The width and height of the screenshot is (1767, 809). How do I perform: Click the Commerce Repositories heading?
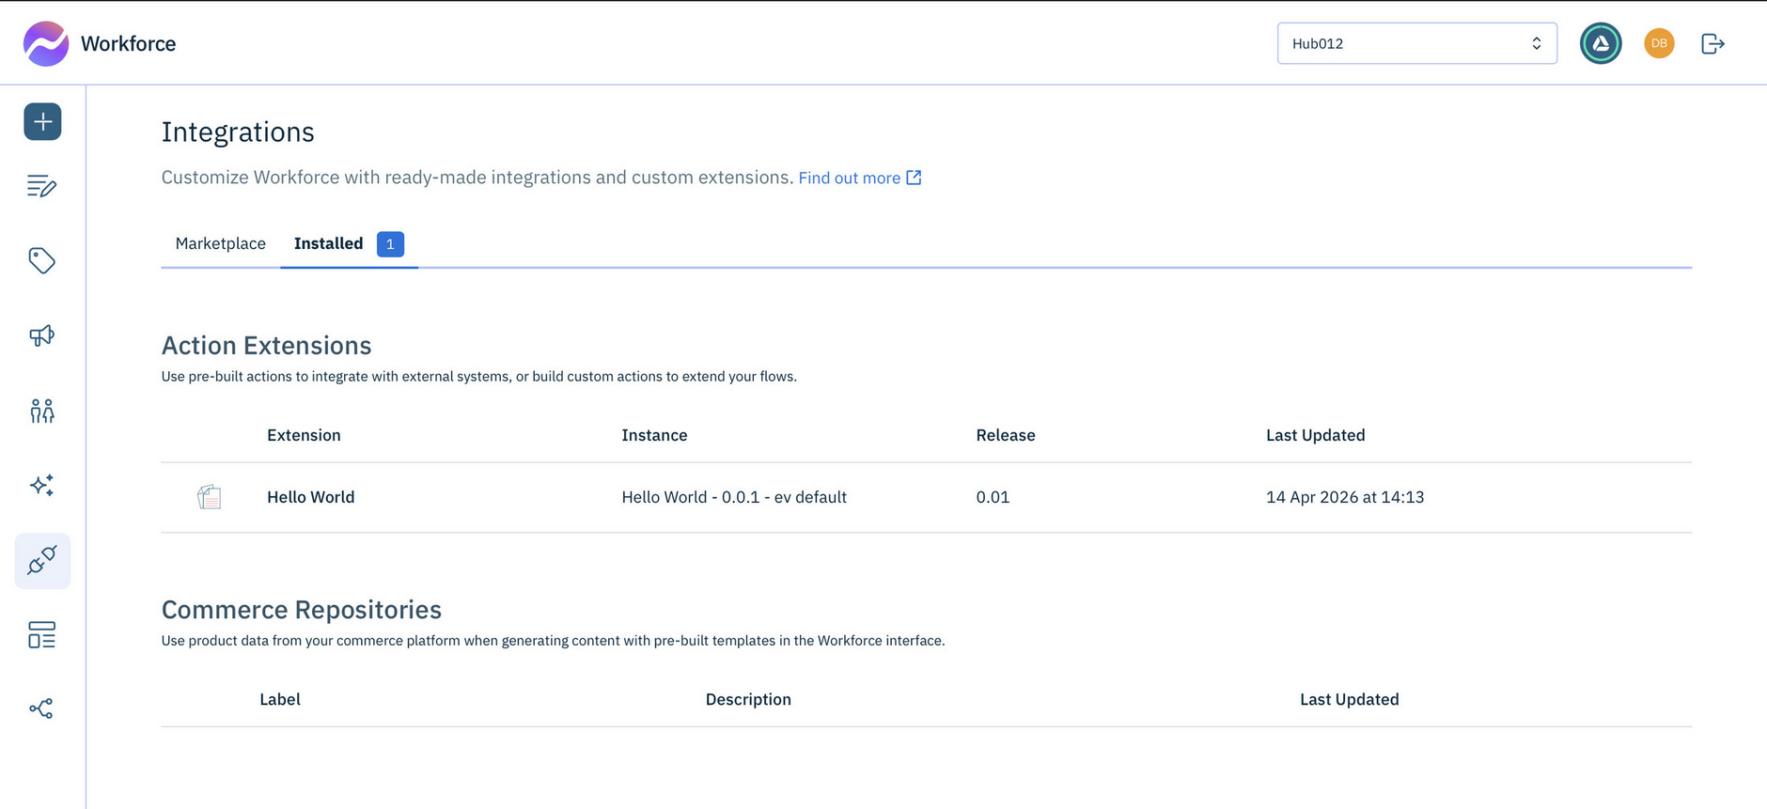[x=302, y=610]
